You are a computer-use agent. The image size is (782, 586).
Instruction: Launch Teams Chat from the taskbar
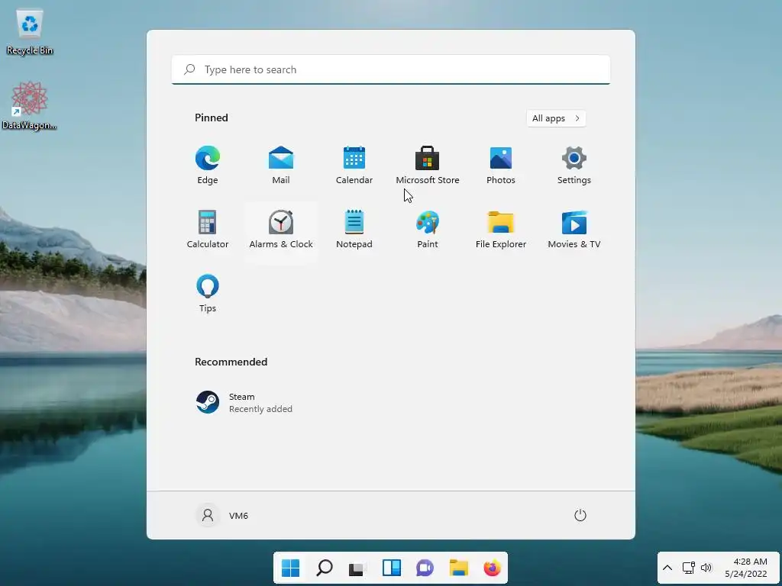pos(425,568)
